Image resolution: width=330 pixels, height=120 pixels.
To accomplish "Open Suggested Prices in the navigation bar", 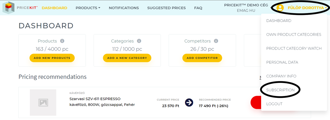I will point(167,8).
